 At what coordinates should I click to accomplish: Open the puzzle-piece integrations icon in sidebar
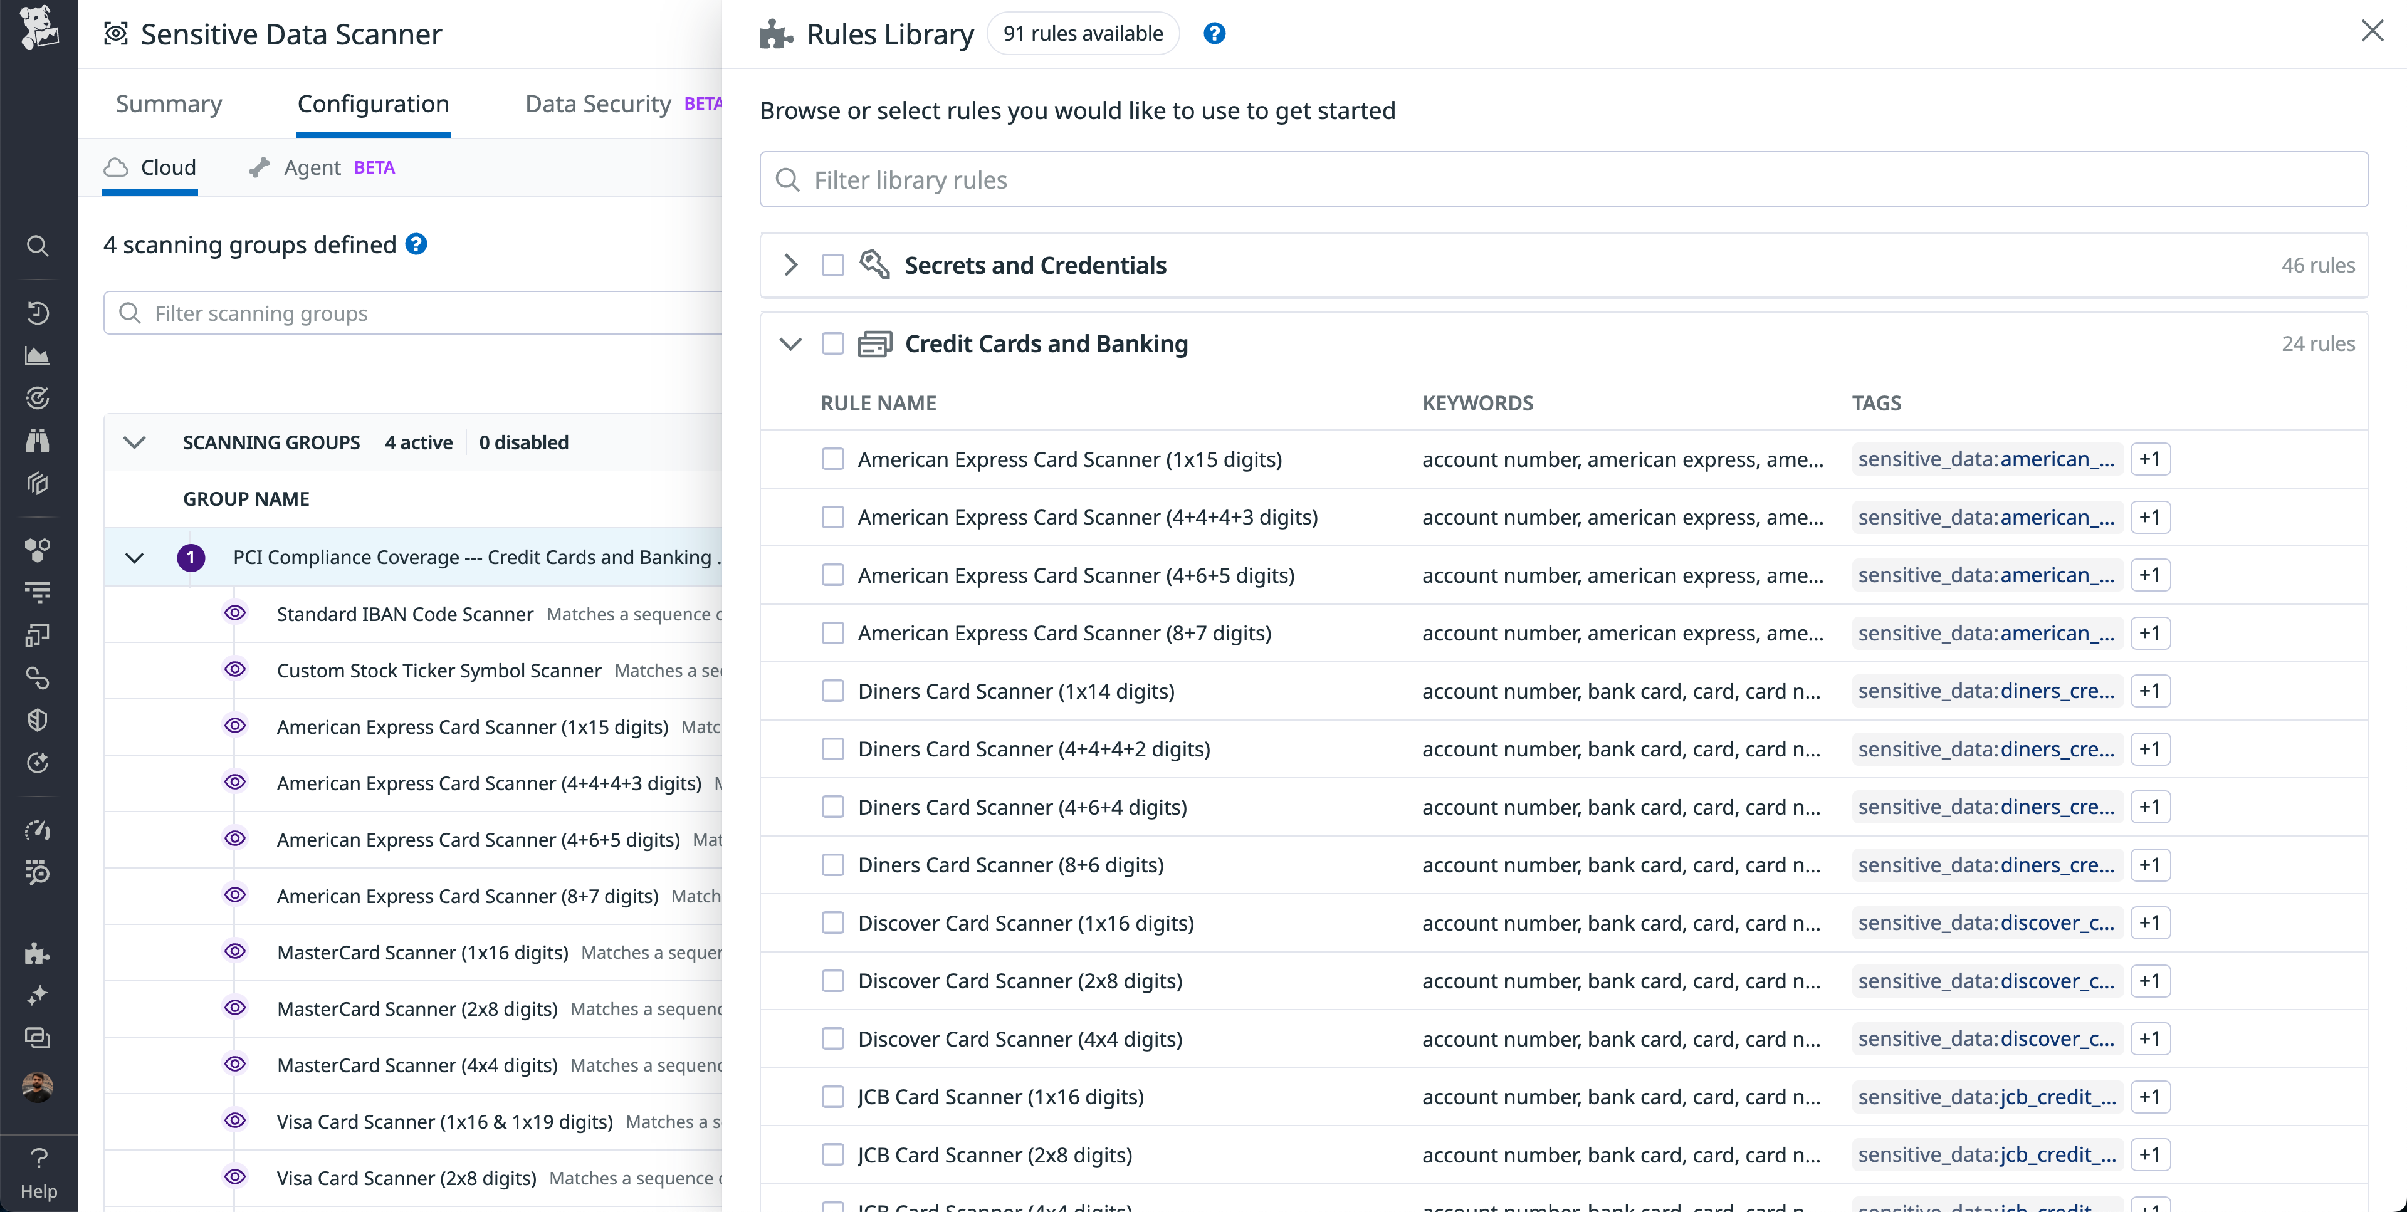point(38,953)
